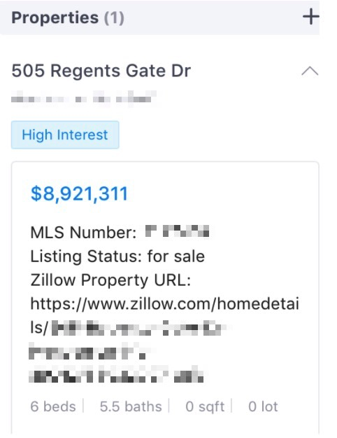The width and height of the screenshot is (337, 438).
Task: Select the 5.5 baths detail
Action: 131,406
